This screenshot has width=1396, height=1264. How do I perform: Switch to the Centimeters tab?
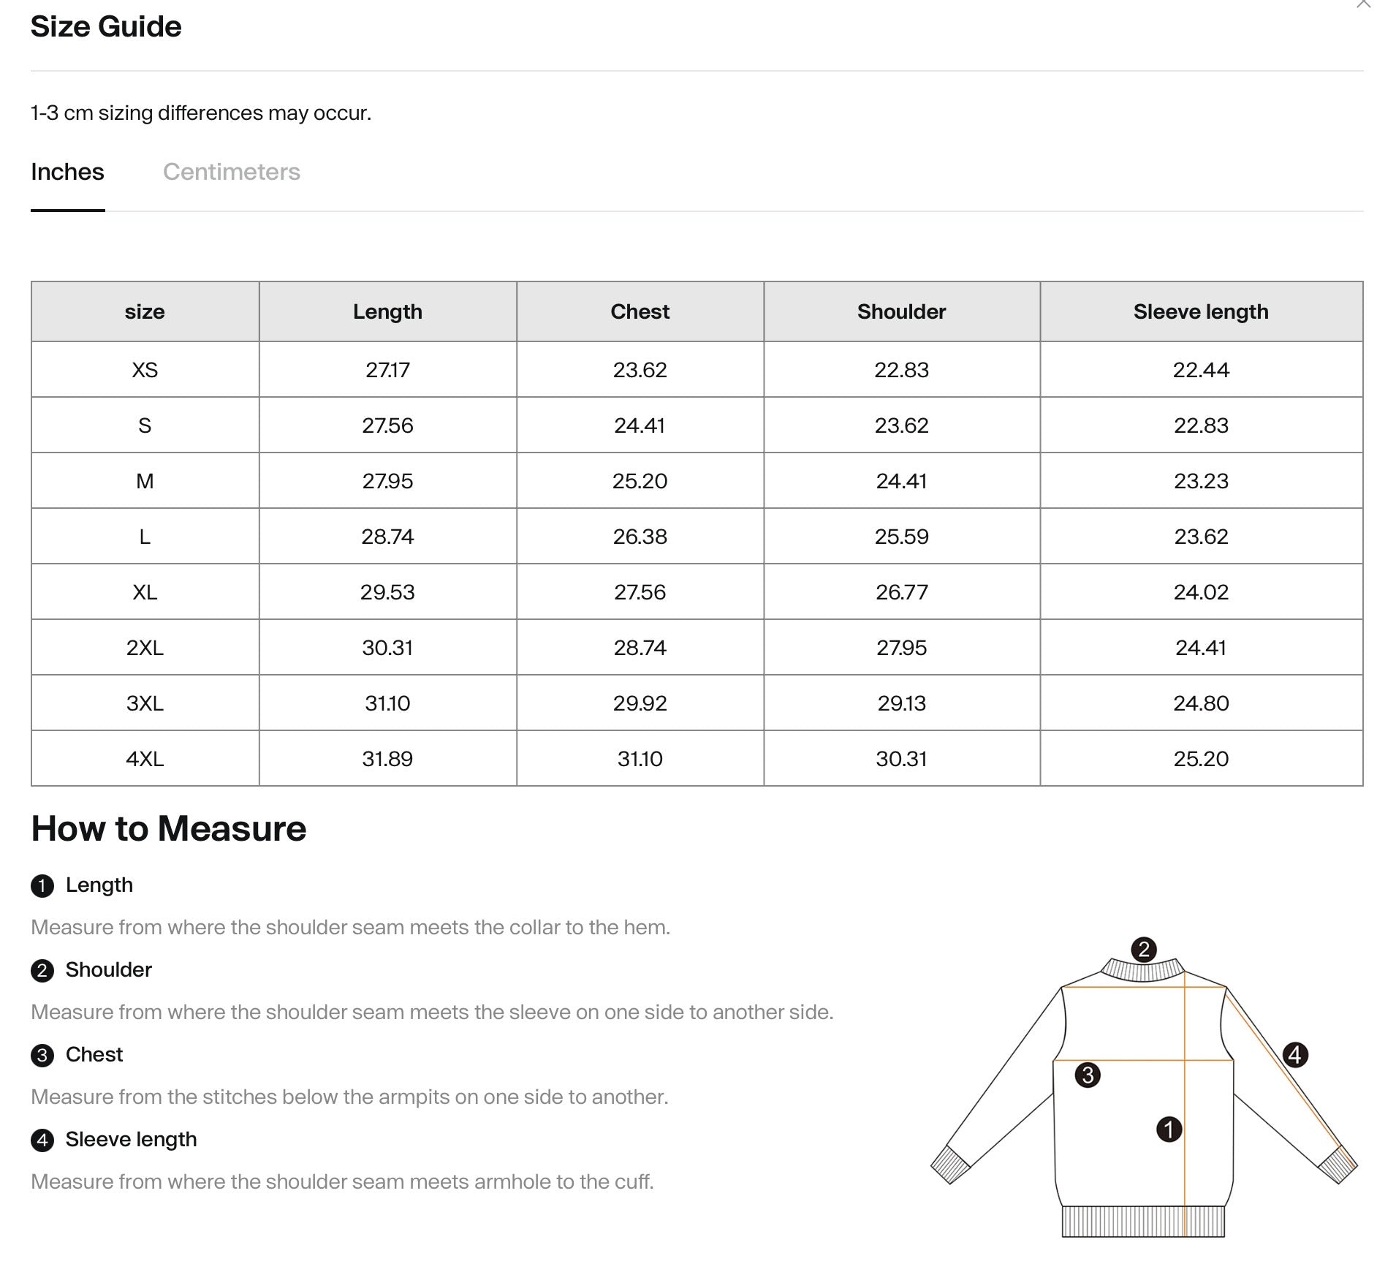click(x=231, y=172)
